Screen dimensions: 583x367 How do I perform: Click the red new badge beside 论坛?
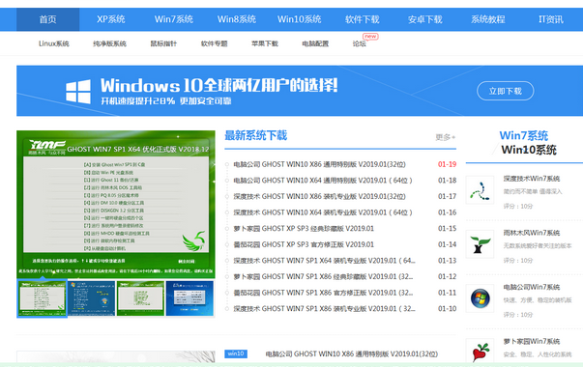point(370,37)
